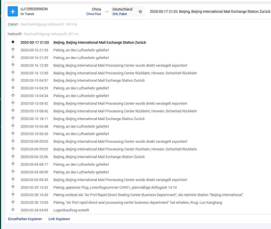Select the 2020-03-14 04:34 Luftverkehr geliefert row

tap(65, 96)
